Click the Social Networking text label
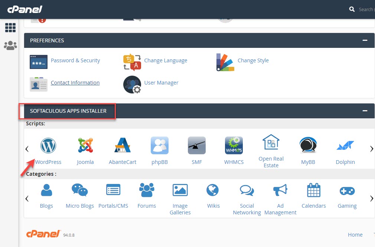The width and height of the screenshot is (375, 247). 247,209
